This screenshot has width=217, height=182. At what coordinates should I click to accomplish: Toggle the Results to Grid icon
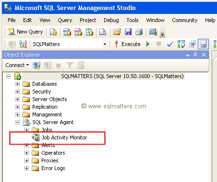coord(203,44)
